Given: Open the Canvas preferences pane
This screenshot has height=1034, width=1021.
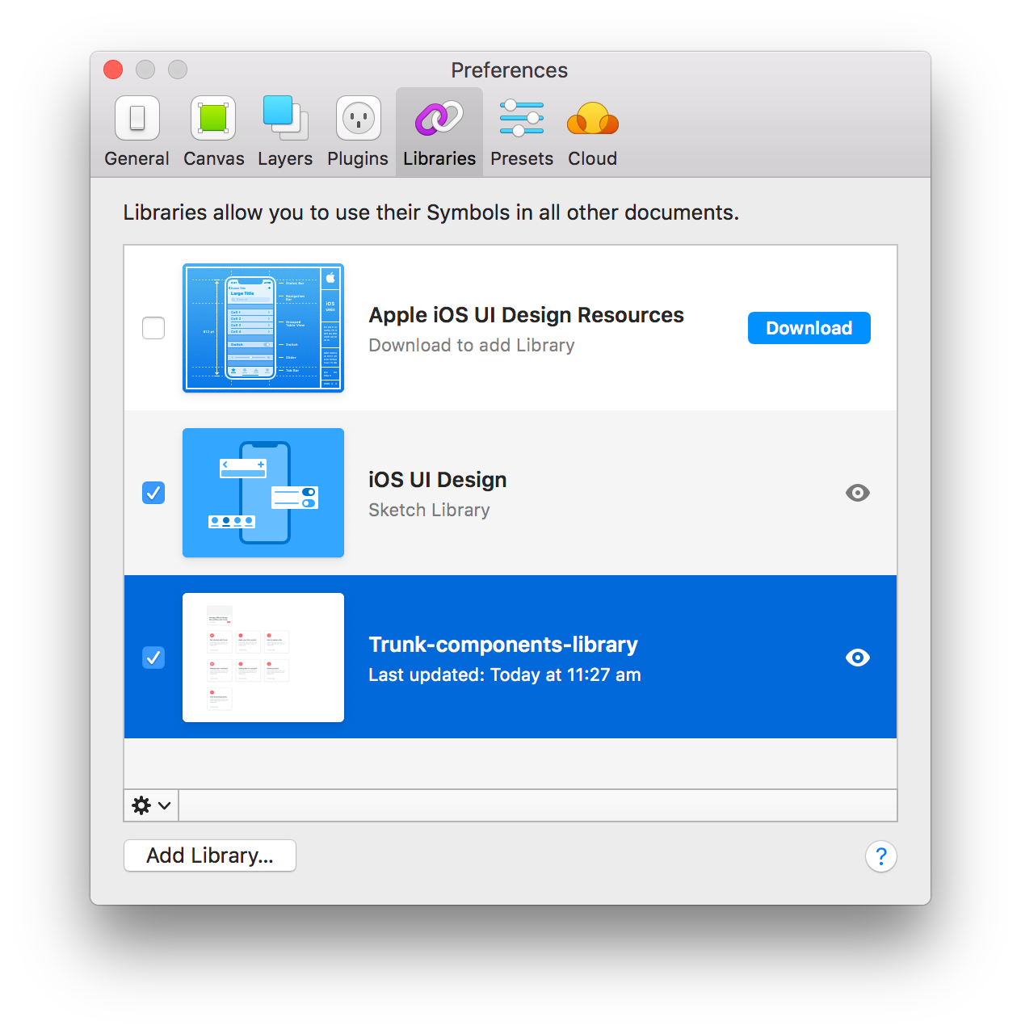Looking at the screenshot, I should point(213,132).
